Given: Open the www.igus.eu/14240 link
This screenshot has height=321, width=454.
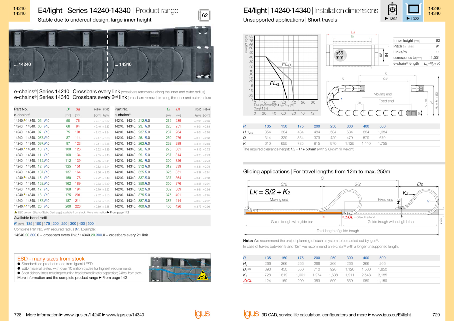Looking at the screenshot, I should pyautogui.click(x=82, y=315).
